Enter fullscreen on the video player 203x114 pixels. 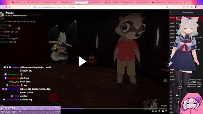click(166, 111)
